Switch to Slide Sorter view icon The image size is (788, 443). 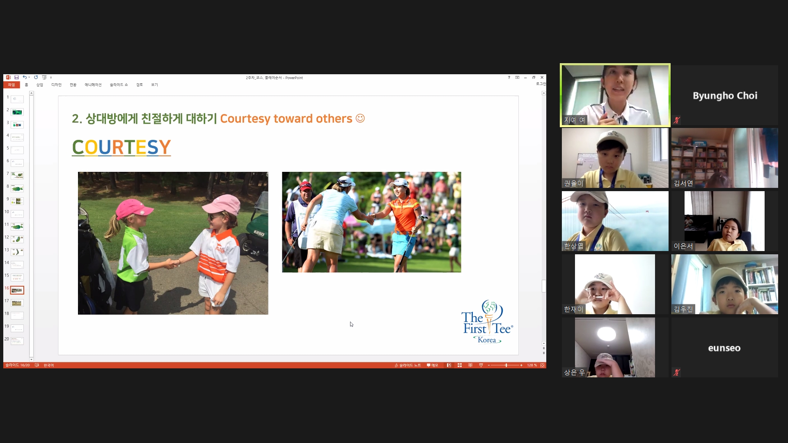(x=460, y=365)
